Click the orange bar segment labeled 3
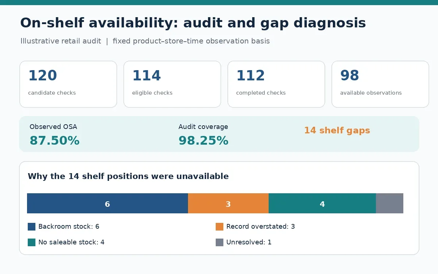 (x=228, y=203)
